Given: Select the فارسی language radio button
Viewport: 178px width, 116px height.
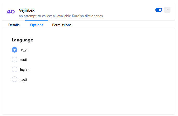Looking at the screenshot, I should point(15,79).
